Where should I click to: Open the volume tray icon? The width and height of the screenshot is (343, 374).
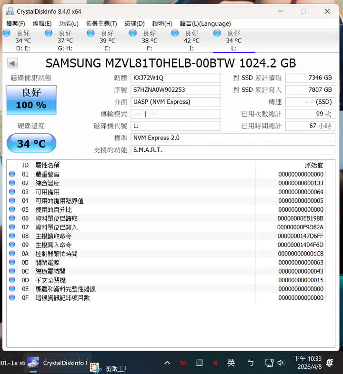pos(281,363)
